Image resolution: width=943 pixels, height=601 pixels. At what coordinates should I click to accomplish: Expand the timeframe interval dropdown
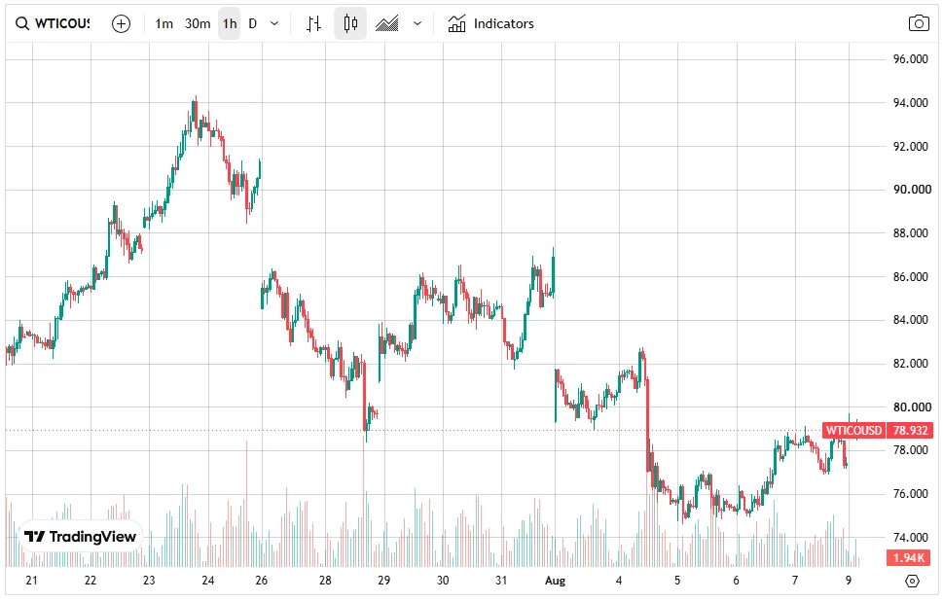point(274,23)
